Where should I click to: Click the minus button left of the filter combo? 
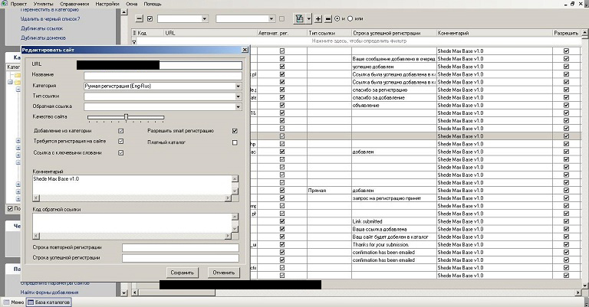(139, 18)
